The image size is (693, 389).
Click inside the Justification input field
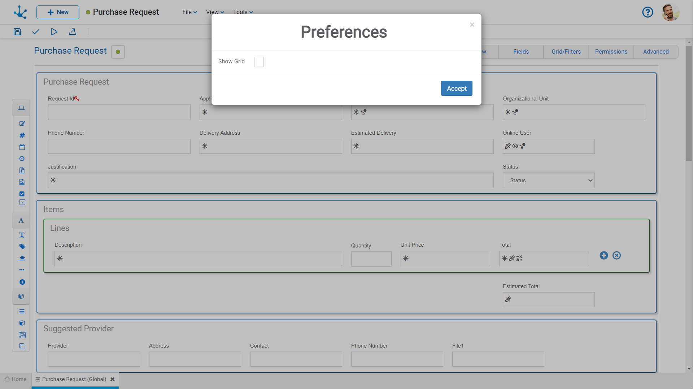(270, 180)
